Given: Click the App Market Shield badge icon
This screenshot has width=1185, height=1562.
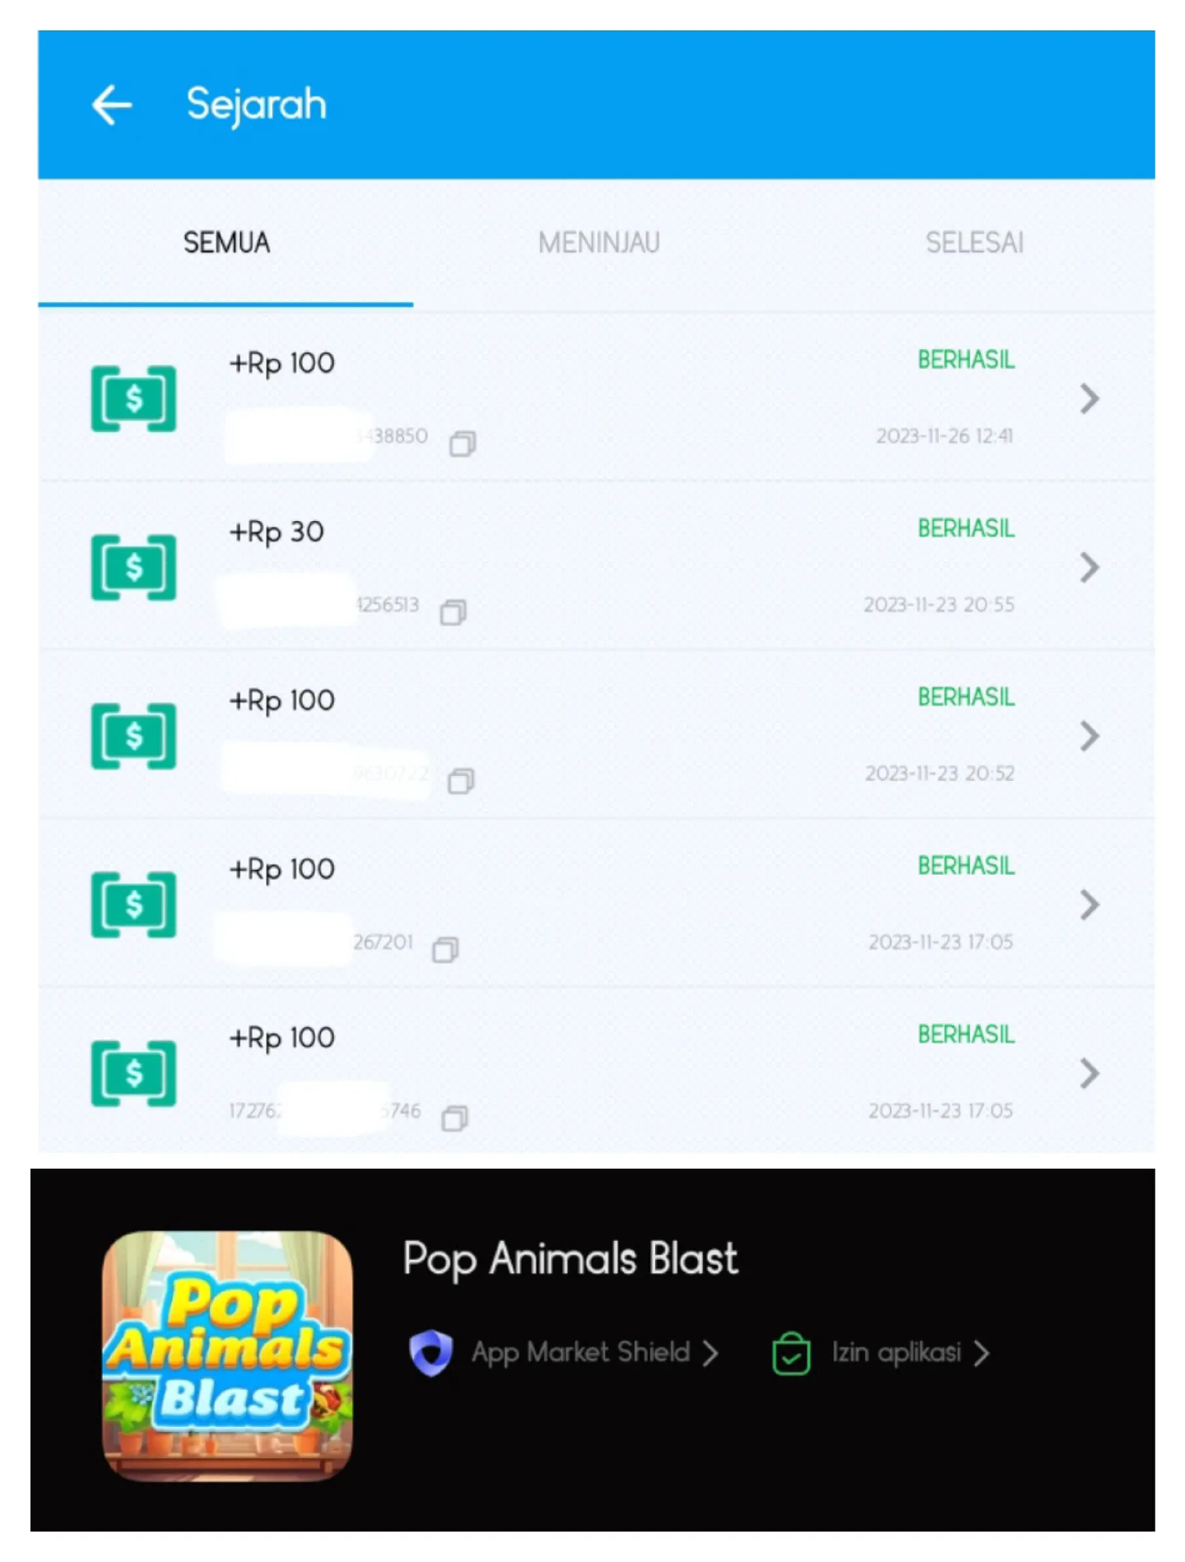Looking at the screenshot, I should pyautogui.click(x=431, y=1352).
